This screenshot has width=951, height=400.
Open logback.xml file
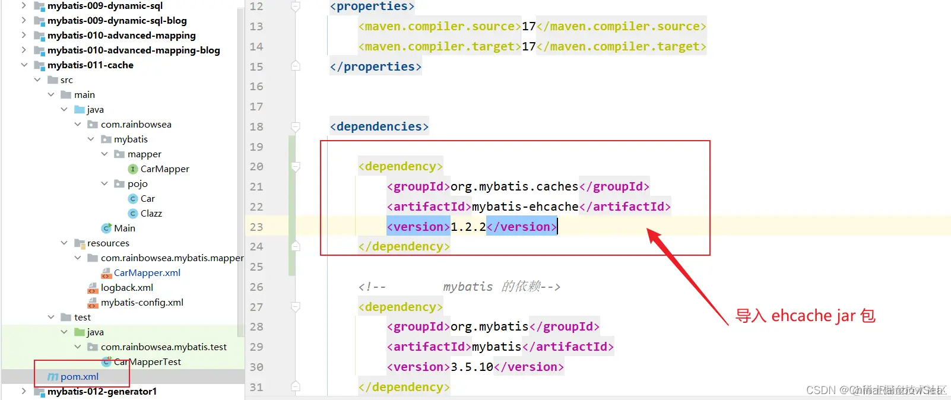click(x=127, y=288)
